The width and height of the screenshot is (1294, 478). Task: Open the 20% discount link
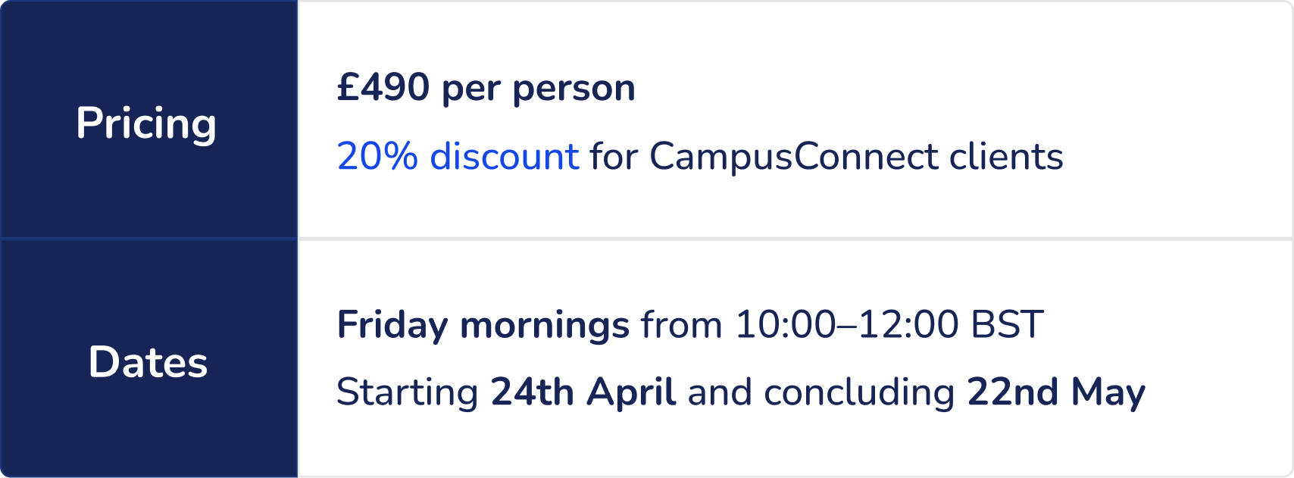pos(458,157)
